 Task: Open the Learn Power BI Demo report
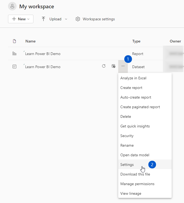pyautogui.click(x=43, y=54)
